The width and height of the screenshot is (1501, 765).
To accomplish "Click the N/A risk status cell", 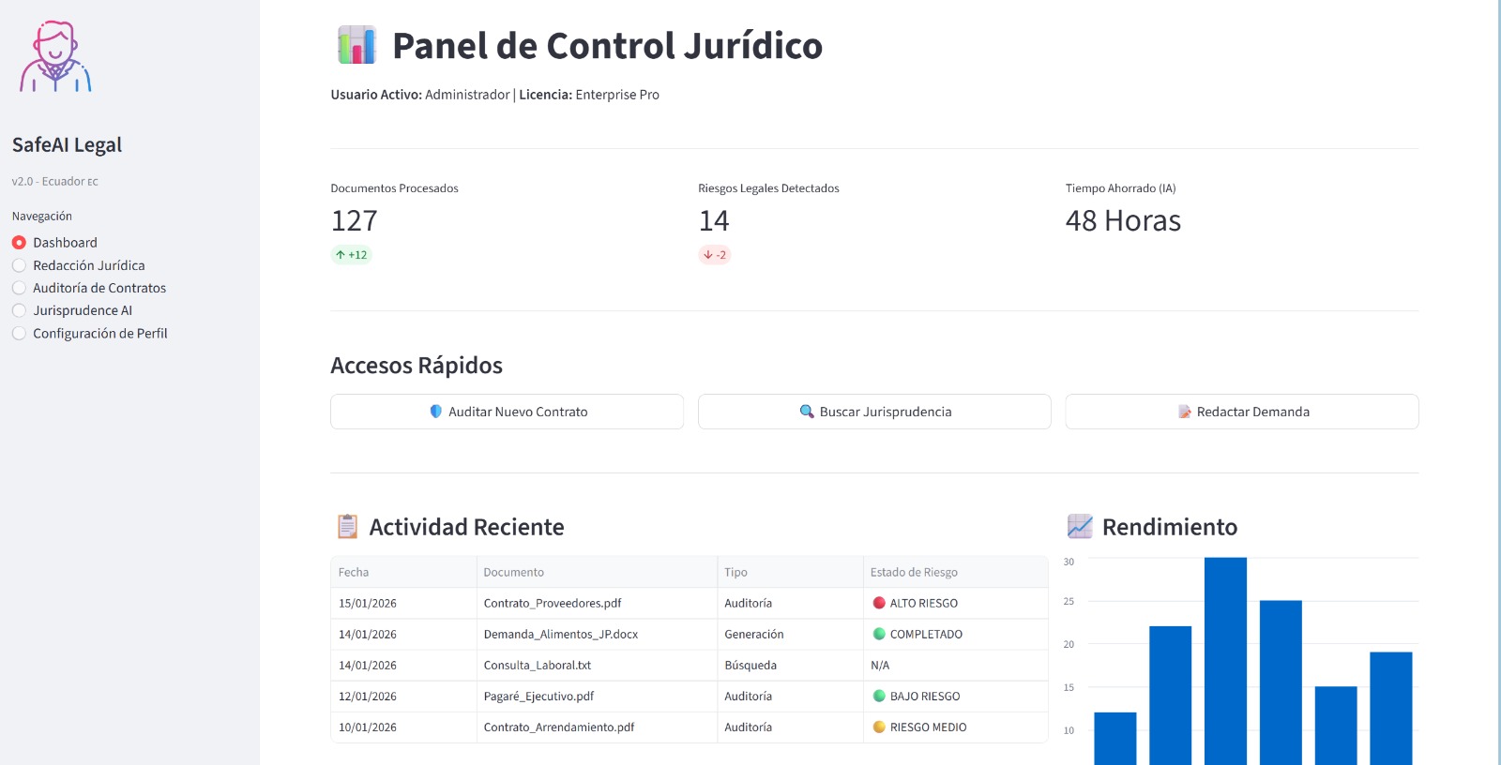I will tap(955, 665).
